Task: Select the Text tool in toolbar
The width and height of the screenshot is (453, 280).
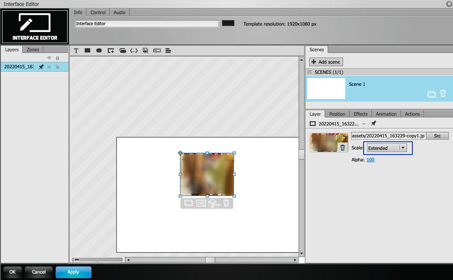Action: pyautogui.click(x=76, y=50)
